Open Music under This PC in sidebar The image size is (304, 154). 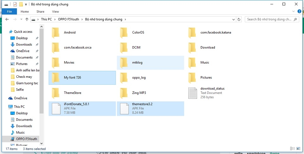(21, 132)
